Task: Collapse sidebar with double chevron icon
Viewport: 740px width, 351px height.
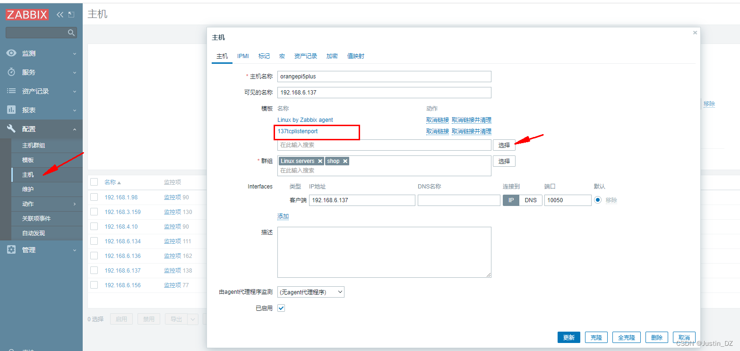Action: tap(60, 15)
